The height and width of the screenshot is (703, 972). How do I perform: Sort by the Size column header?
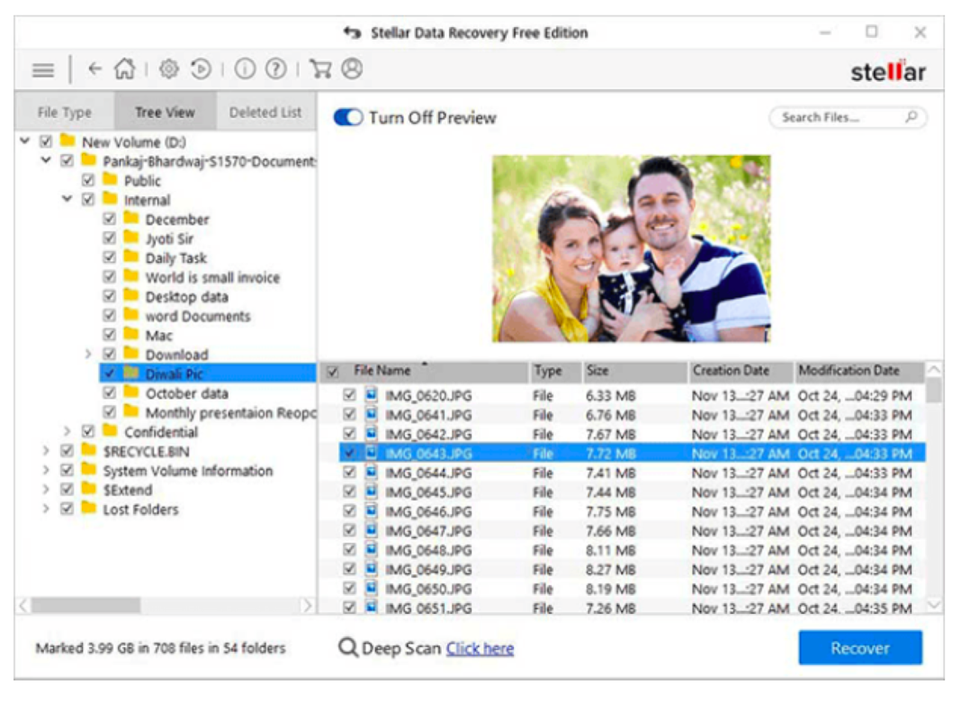click(x=634, y=372)
